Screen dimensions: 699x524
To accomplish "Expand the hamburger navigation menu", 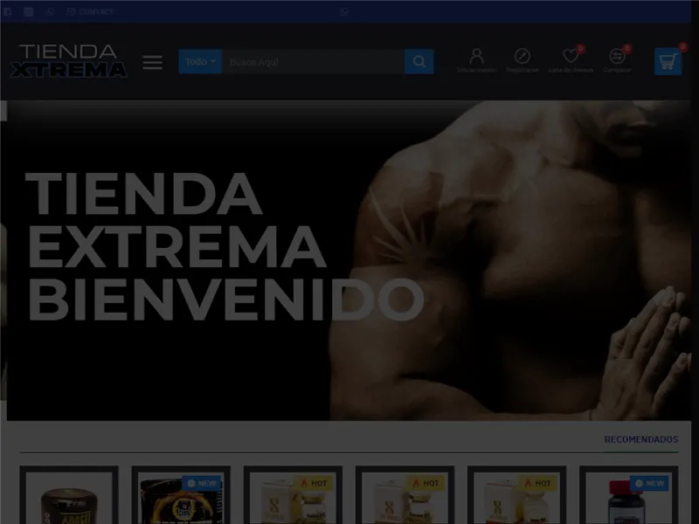I will (x=152, y=61).
